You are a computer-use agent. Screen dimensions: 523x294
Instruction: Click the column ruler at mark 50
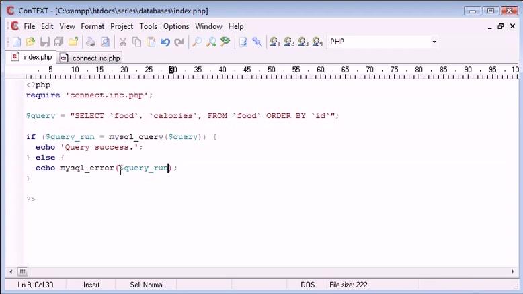pos(272,70)
